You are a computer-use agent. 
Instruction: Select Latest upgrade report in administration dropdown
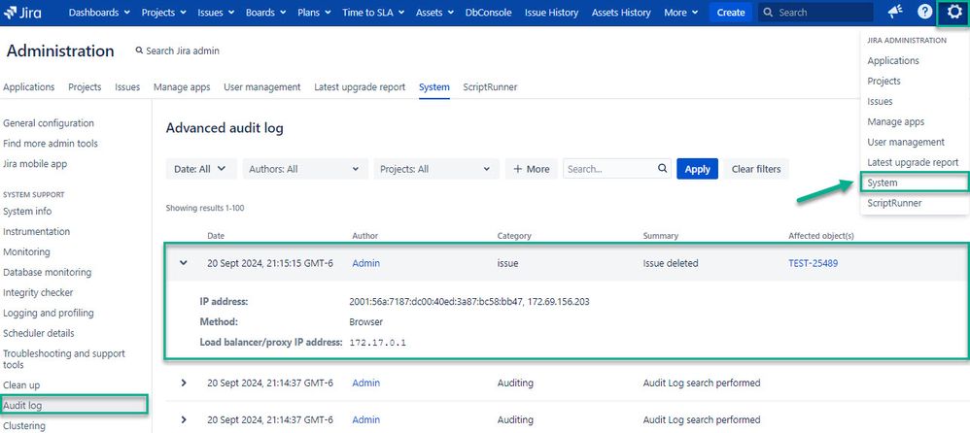913,162
